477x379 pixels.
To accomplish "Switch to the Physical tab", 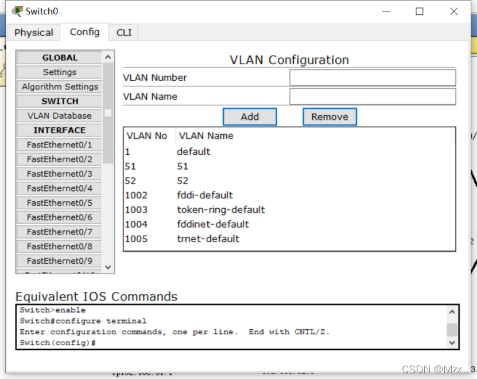I will [34, 33].
